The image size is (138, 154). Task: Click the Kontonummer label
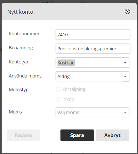[24, 34]
